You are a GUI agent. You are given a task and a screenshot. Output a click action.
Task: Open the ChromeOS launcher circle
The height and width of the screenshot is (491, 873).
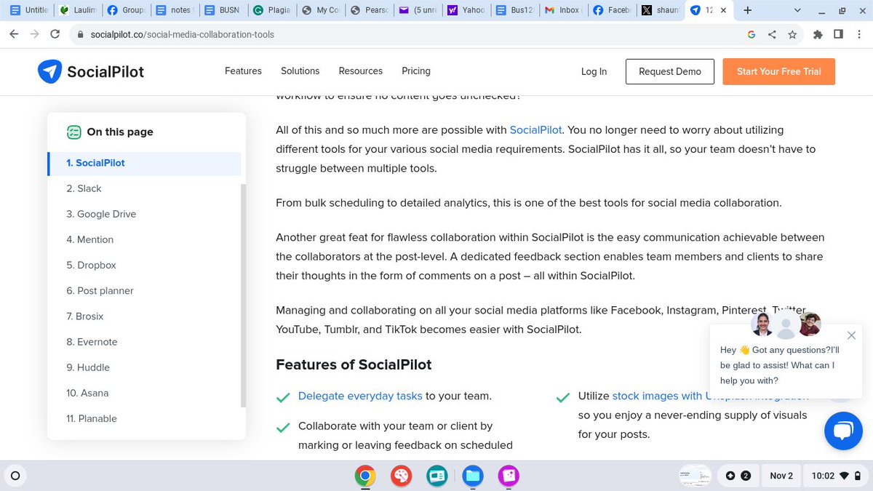pyautogui.click(x=15, y=476)
